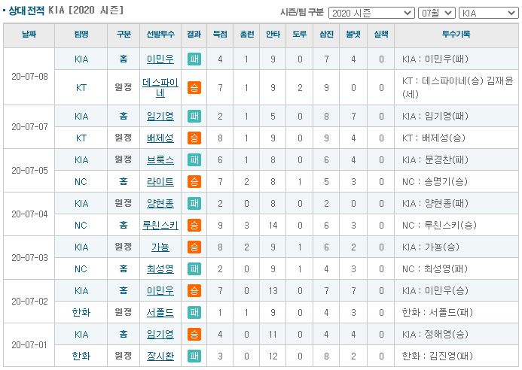
Task: Click the '상대전적 KIA [2020 시즌]' heading
Action: point(66,11)
